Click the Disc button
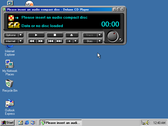This screenshot has width=168, height=126. 90,41
